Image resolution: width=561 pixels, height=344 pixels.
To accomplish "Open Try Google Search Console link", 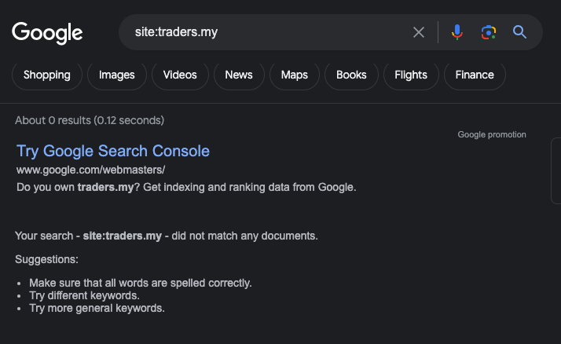I will pyautogui.click(x=113, y=151).
